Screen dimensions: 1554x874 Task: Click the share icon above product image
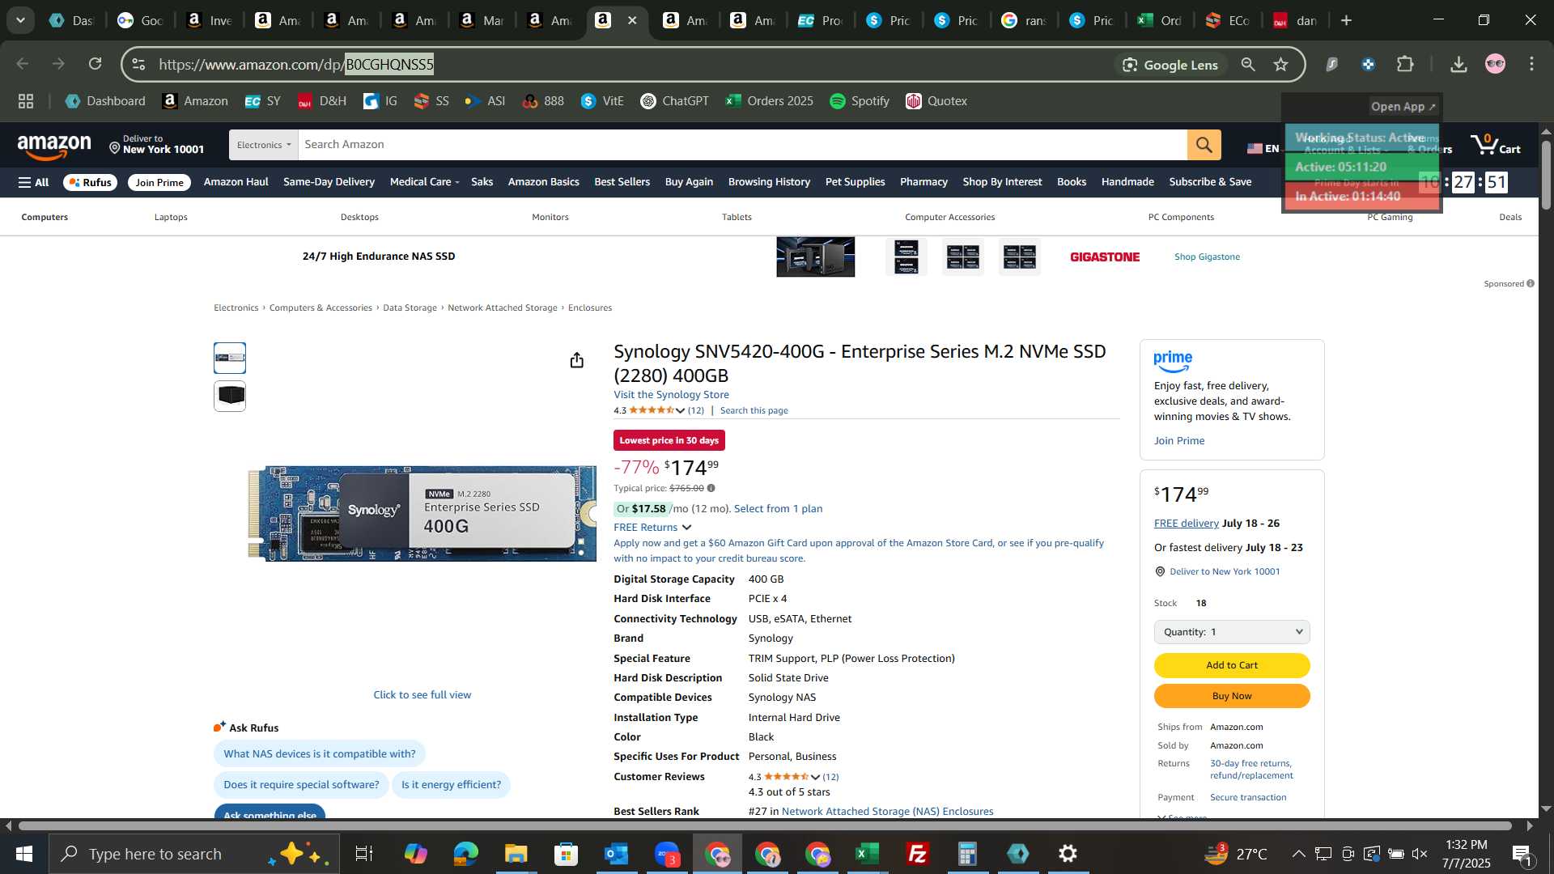[x=576, y=360]
